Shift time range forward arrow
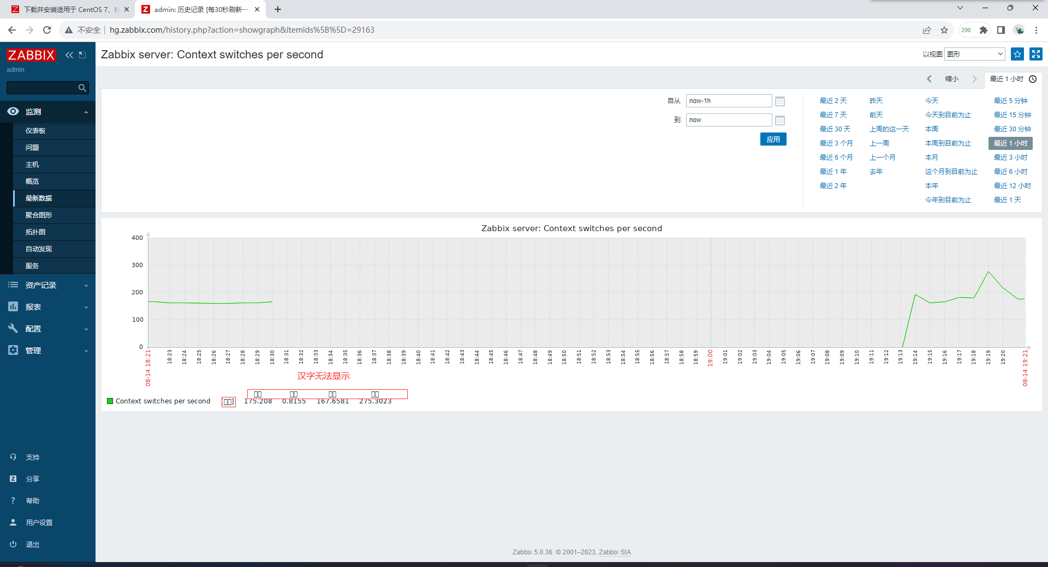Image resolution: width=1048 pixels, height=567 pixels. (974, 79)
